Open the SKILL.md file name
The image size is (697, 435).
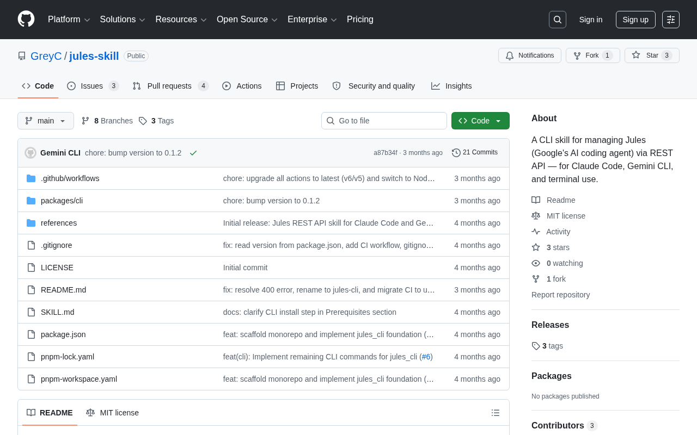58,312
